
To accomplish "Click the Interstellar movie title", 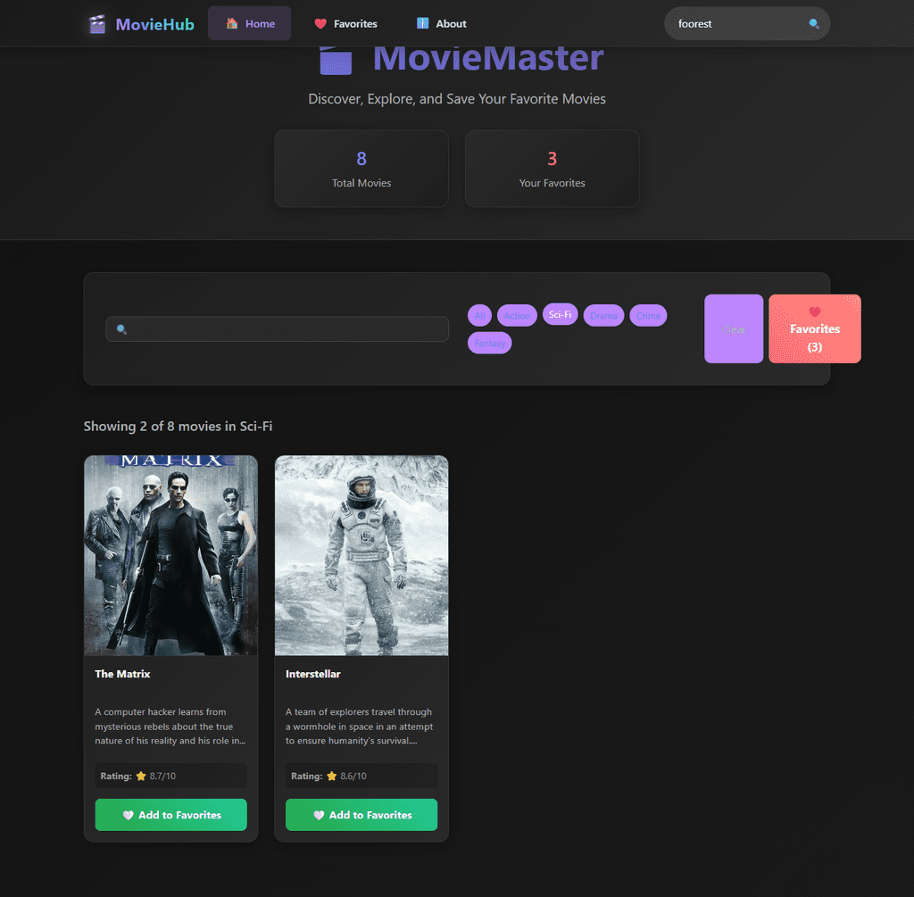I will [313, 674].
